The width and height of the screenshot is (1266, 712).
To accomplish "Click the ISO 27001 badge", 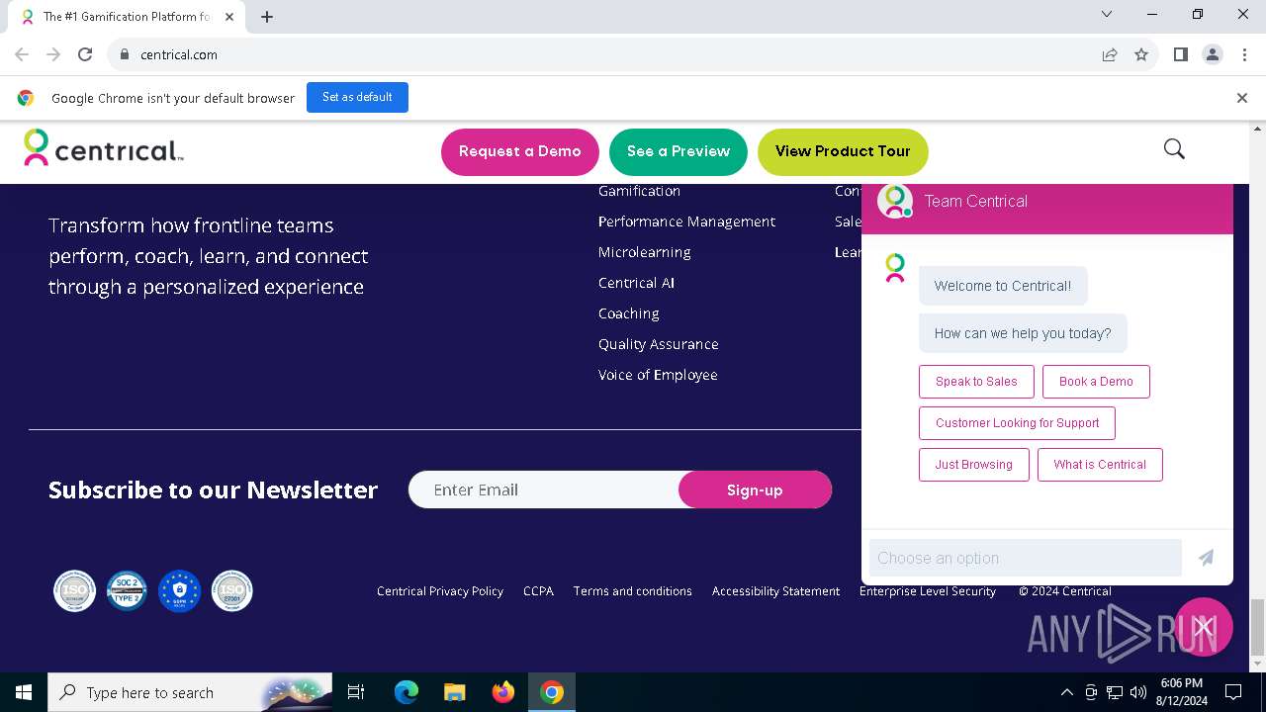I will coord(231,591).
